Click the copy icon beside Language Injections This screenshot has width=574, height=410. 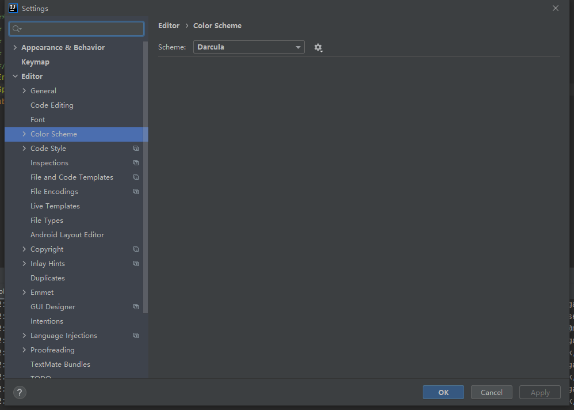pos(136,335)
